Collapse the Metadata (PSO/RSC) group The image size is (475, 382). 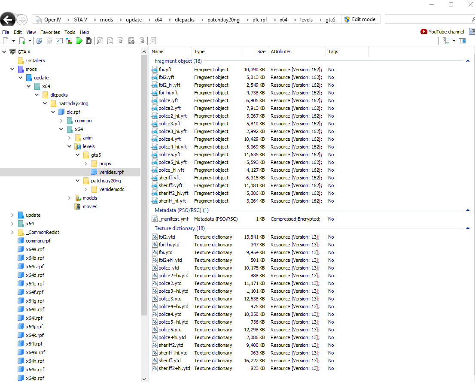[x=468, y=210]
